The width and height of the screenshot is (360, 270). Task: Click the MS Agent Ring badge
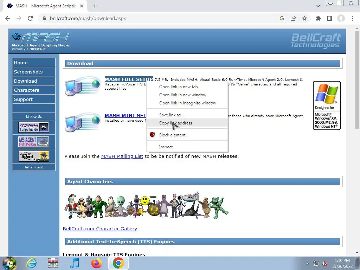[x=33, y=142]
